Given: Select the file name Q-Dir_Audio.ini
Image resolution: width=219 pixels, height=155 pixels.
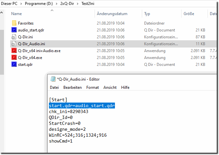Looking at the screenshot, I should pos(32,44).
